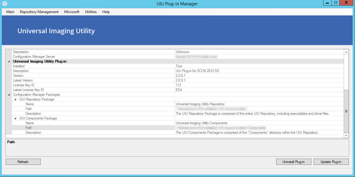Open the Help menu
This screenshot has height=177, width=355.
pyautogui.click(x=106, y=12)
